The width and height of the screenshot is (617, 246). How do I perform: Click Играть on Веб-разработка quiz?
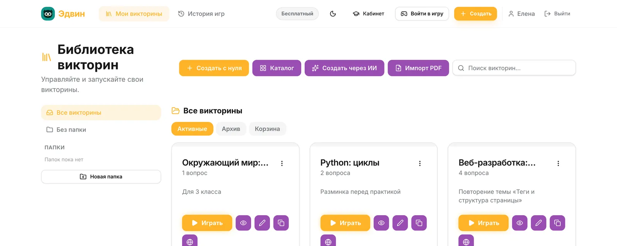[x=483, y=223]
